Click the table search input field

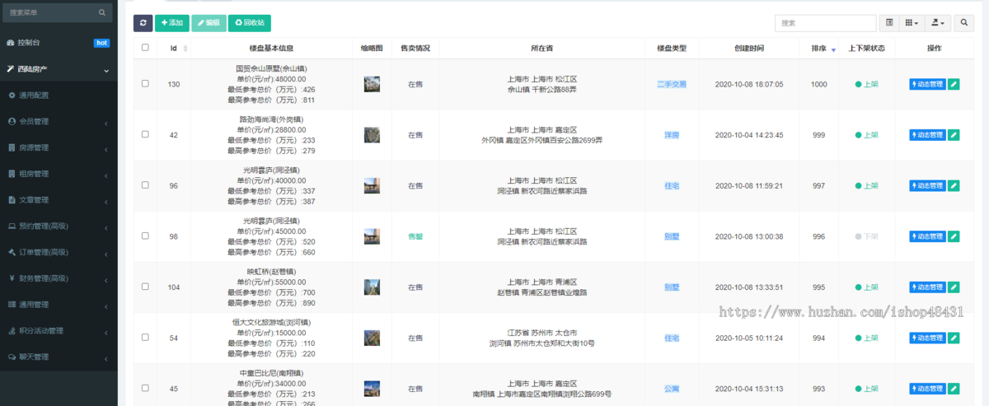pyautogui.click(x=825, y=23)
